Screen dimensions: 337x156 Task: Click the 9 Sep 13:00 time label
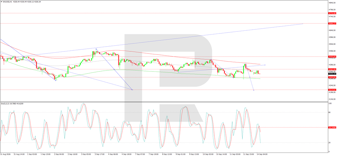tap(194, 154)
